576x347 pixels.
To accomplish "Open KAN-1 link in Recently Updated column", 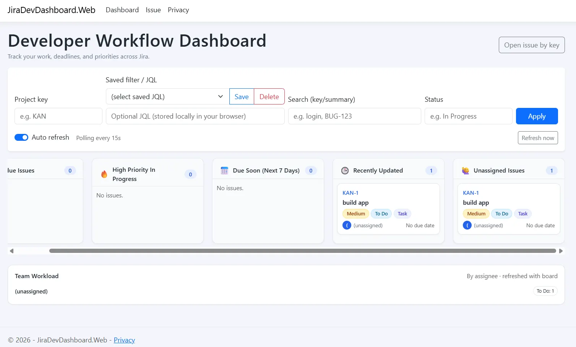I will coord(350,193).
